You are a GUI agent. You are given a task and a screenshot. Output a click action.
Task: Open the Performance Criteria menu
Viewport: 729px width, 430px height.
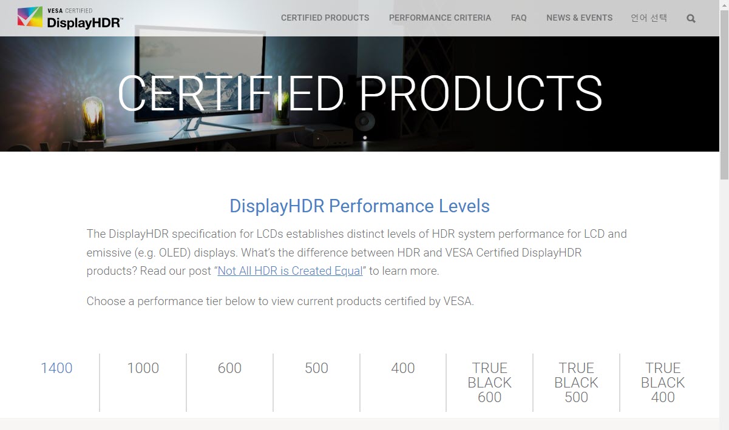[440, 18]
